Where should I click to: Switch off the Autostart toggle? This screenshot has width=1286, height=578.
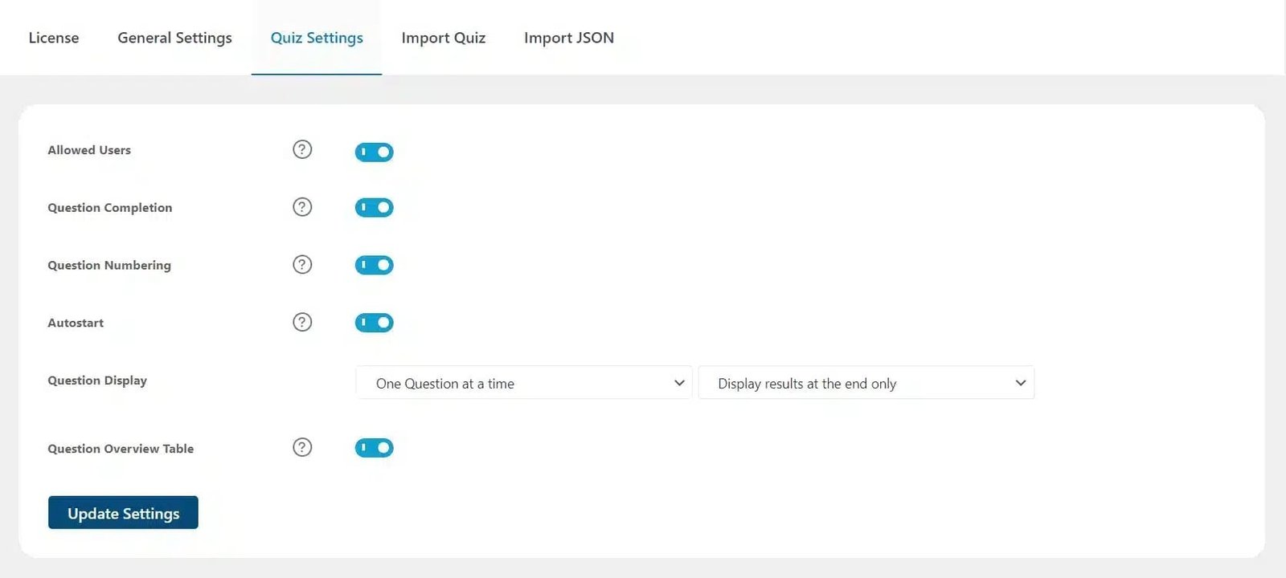[375, 323]
